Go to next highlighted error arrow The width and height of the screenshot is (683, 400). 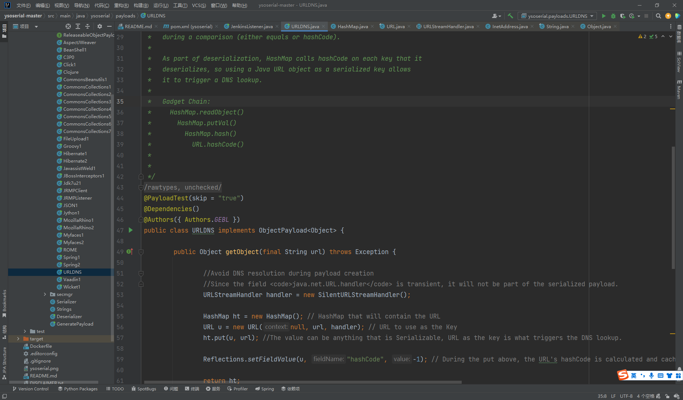coord(670,36)
